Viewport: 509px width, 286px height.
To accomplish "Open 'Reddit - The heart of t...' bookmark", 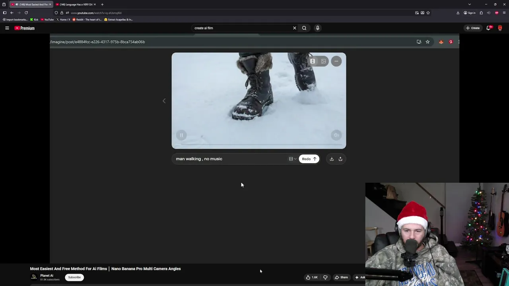I will click(x=87, y=19).
